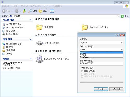Choose FAT32 from file system list
130x97 pixels.
[x=101, y=54]
